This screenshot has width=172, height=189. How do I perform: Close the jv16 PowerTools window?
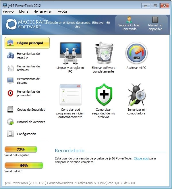[165, 6]
